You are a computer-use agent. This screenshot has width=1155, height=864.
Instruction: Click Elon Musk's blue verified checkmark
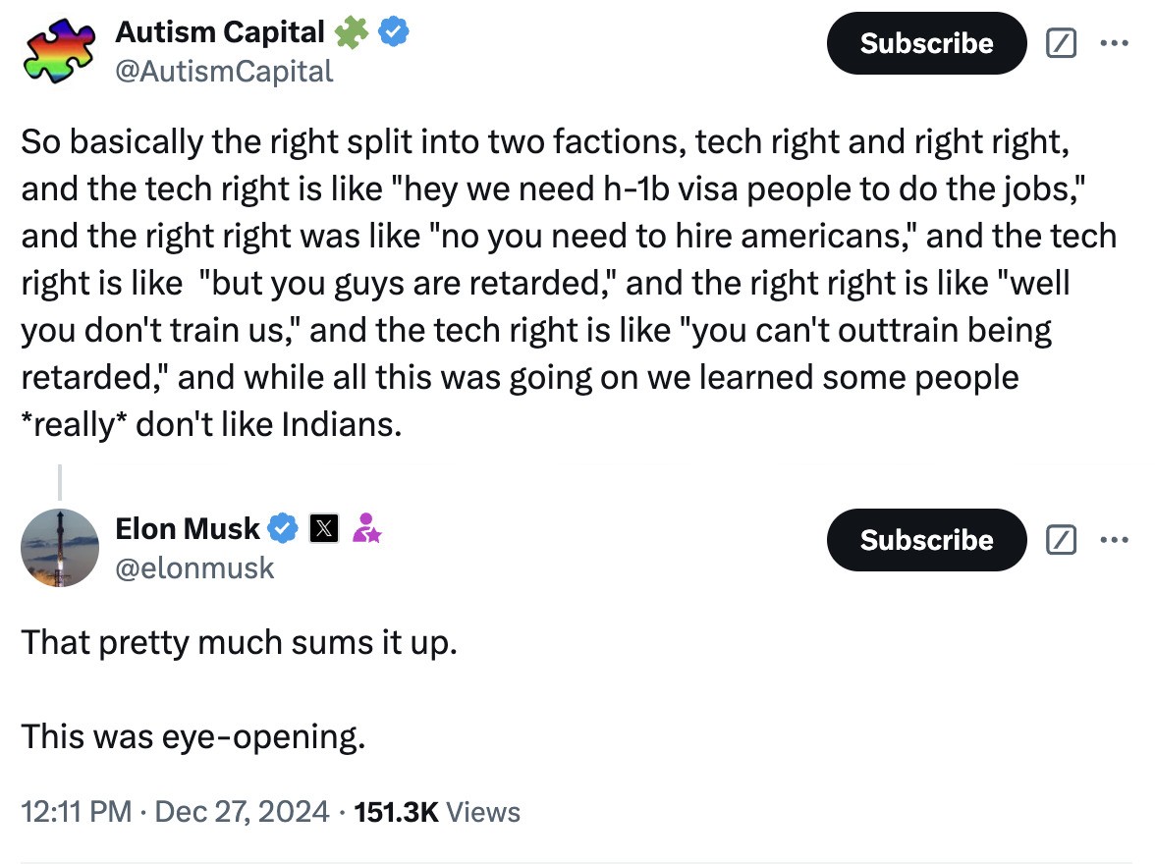tap(284, 528)
